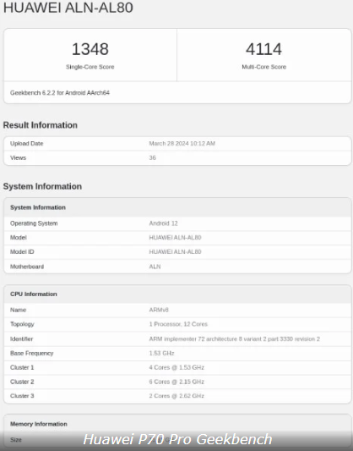Click the Single-Core Score label
The height and width of the screenshot is (451, 353).
pyautogui.click(x=90, y=67)
